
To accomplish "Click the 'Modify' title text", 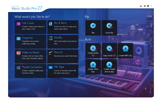I will pos(58,38).
